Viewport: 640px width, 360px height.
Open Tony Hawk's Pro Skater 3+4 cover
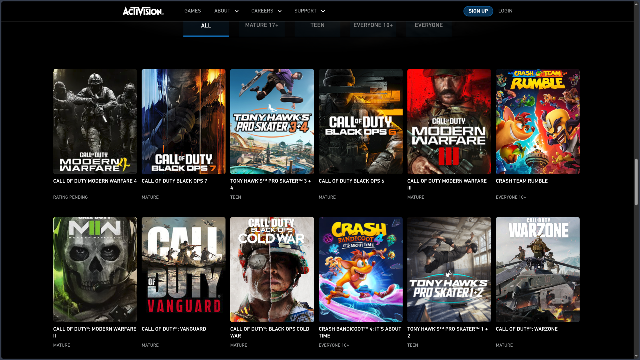272,122
